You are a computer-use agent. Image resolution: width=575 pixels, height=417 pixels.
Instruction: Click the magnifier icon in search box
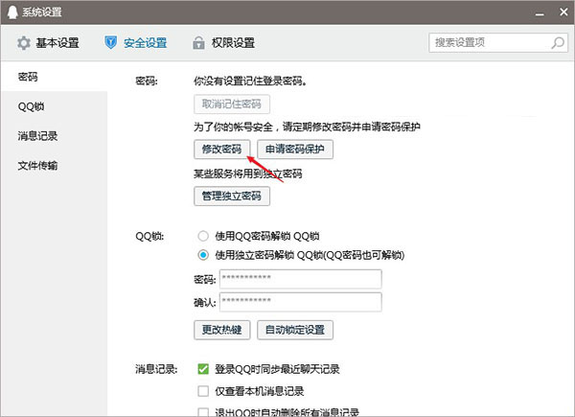click(558, 43)
